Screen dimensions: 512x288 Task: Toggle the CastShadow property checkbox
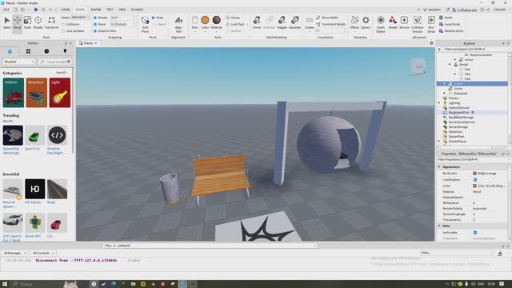point(475,179)
